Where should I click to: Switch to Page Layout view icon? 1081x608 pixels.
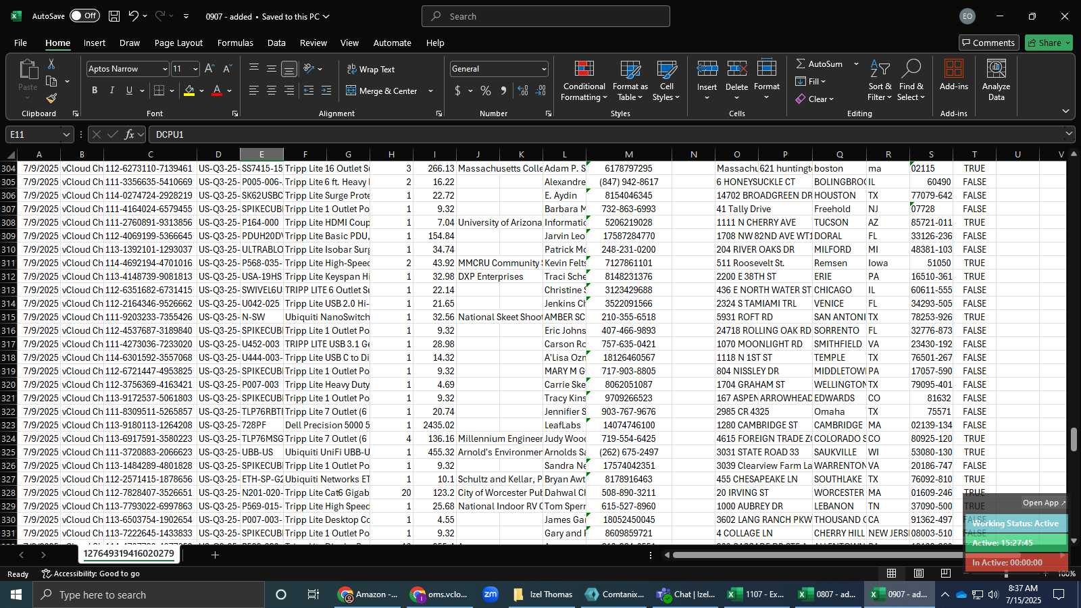tap(919, 573)
